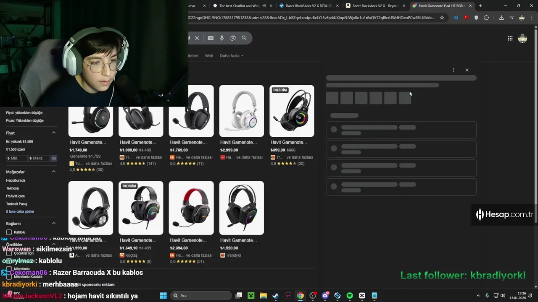The height and width of the screenshot is (302, 538).
Task: Open the on-screen keyboard input tool
Action: [211, 38]
